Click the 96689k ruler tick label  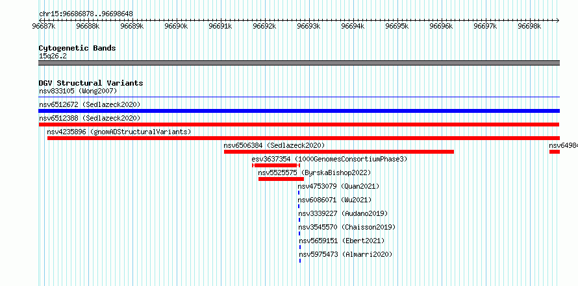(x=132, y=26)
